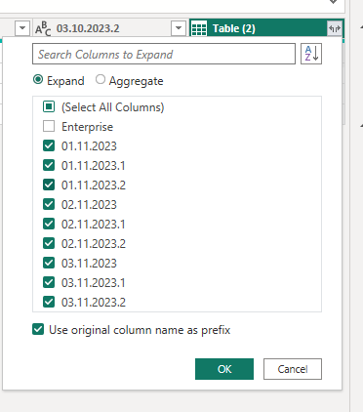Focus the Search Columns to Expand field
Image resolution: width=363 pixels, height=412 pixels.
pos(164,54)
